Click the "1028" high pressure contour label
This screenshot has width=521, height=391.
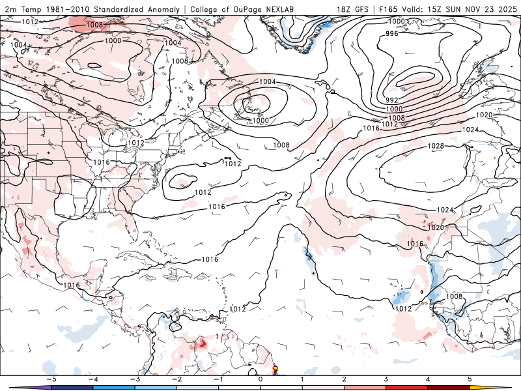point(436,146)
